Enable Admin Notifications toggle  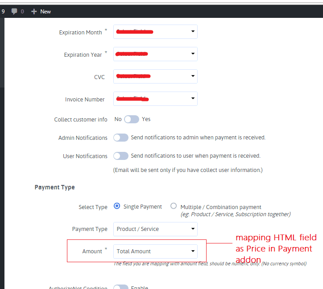tap(121, 138)
